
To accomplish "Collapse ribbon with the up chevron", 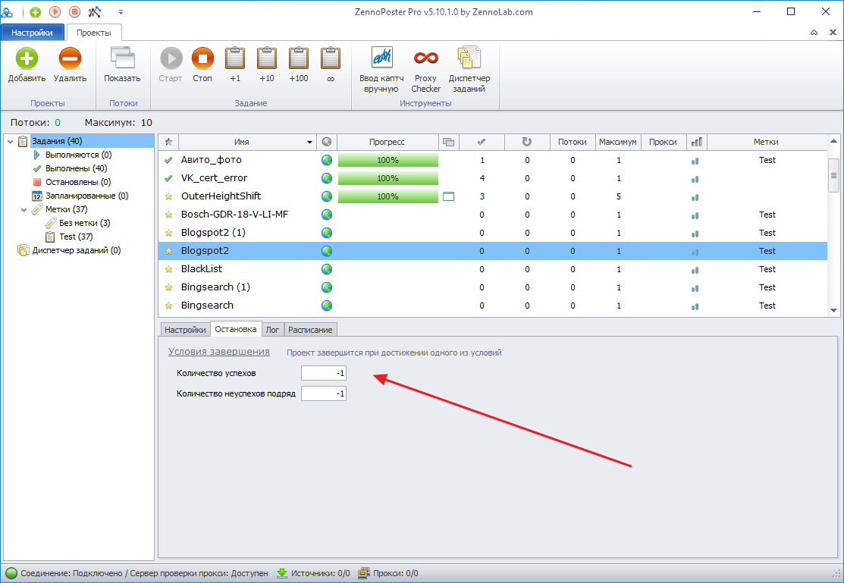I will tap(814, 33).
